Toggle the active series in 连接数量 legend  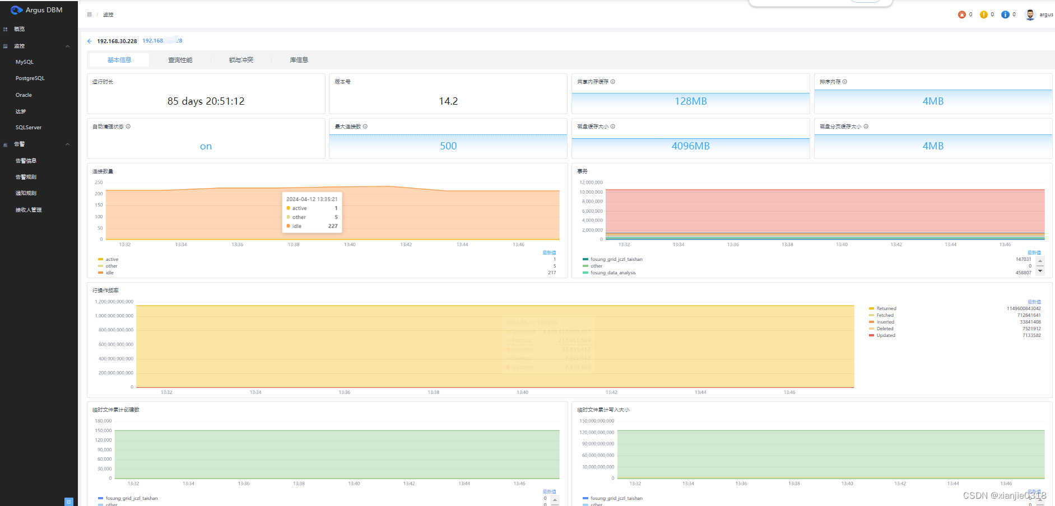pos(108,259)
